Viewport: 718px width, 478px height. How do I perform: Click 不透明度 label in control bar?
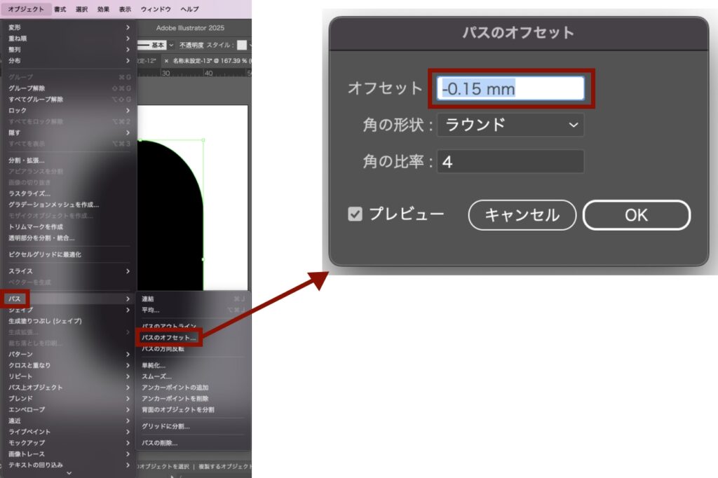click(x=191, y=45)
